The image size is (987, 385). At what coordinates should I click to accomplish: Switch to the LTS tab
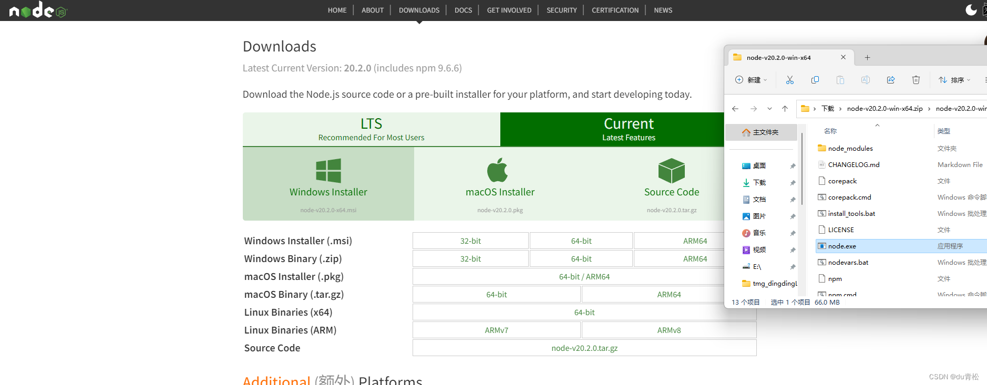(371, 129)
